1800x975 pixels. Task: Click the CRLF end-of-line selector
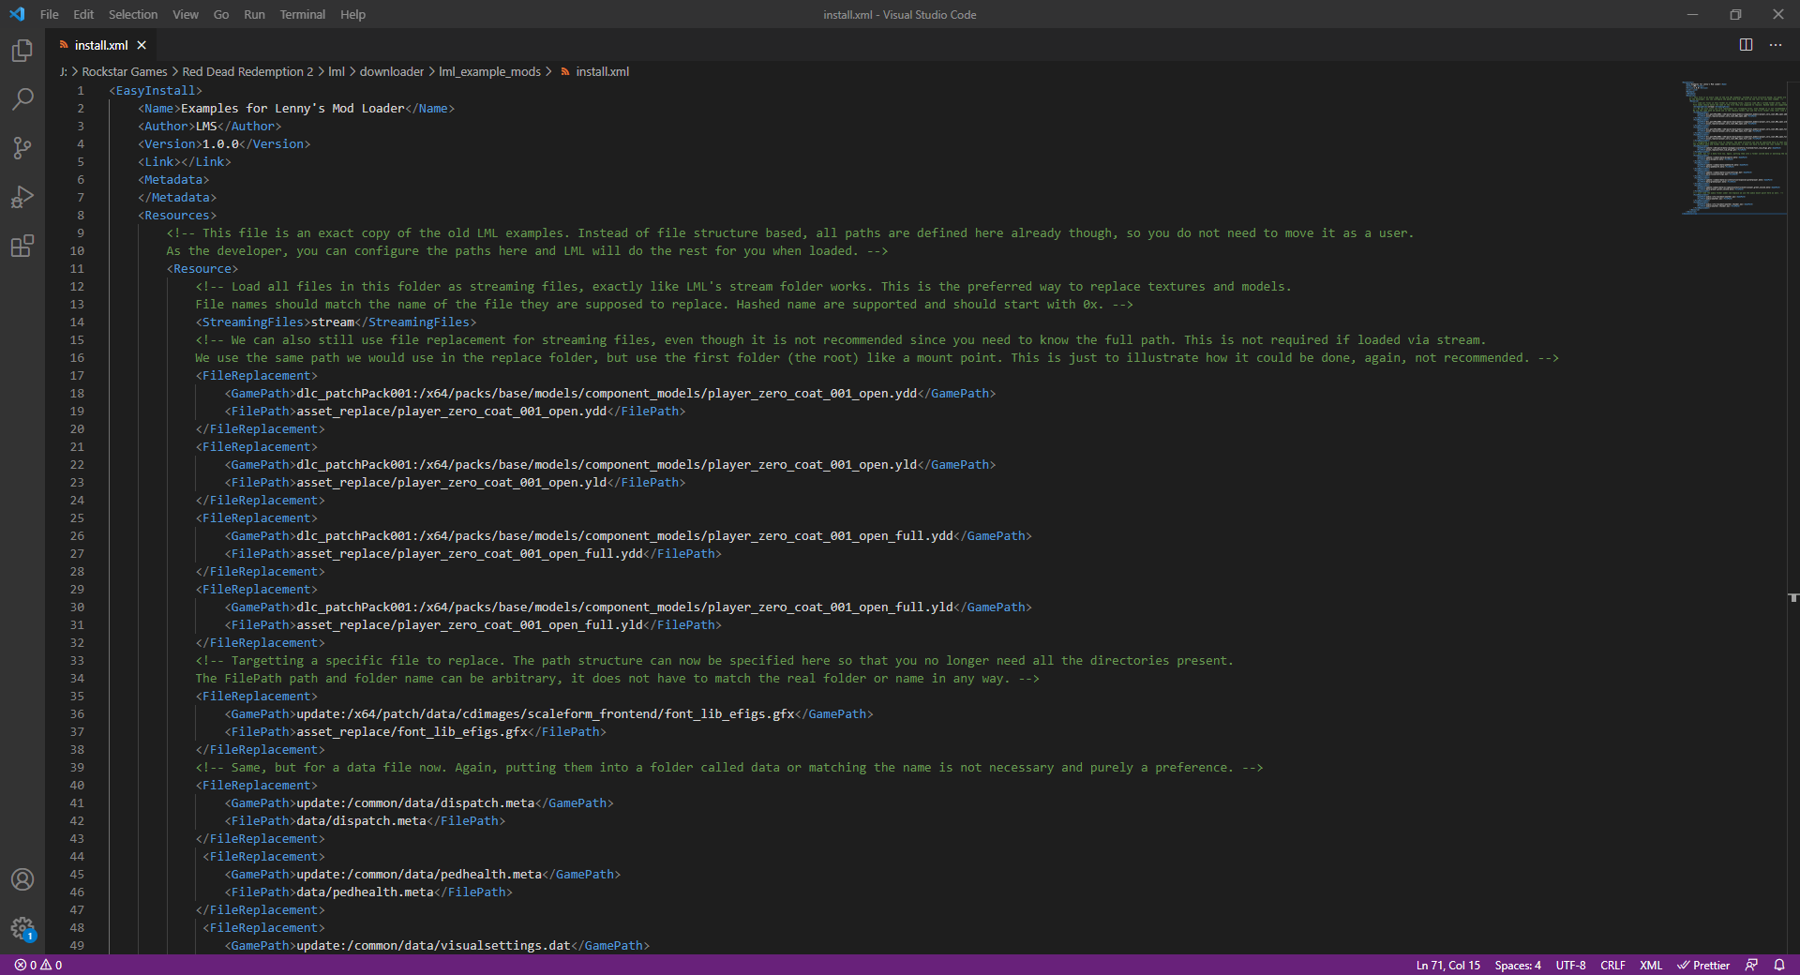(x=1612, y=965)
